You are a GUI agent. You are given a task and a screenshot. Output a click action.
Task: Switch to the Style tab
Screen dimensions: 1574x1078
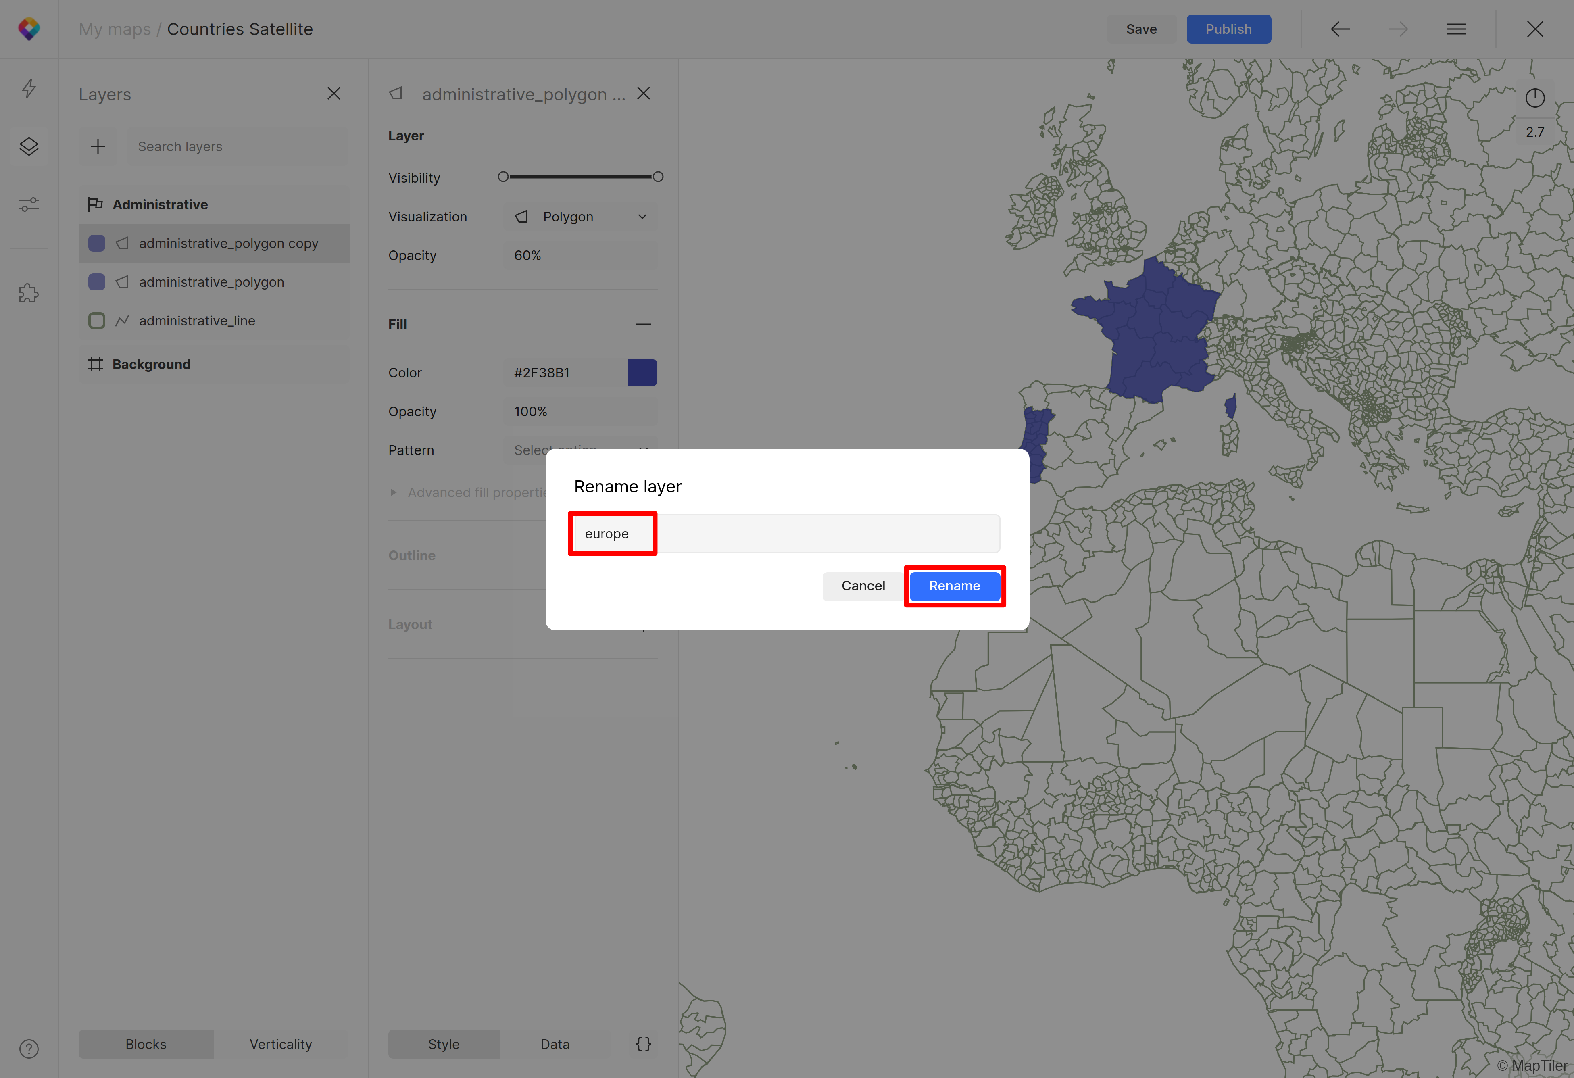coord(444,1043)
